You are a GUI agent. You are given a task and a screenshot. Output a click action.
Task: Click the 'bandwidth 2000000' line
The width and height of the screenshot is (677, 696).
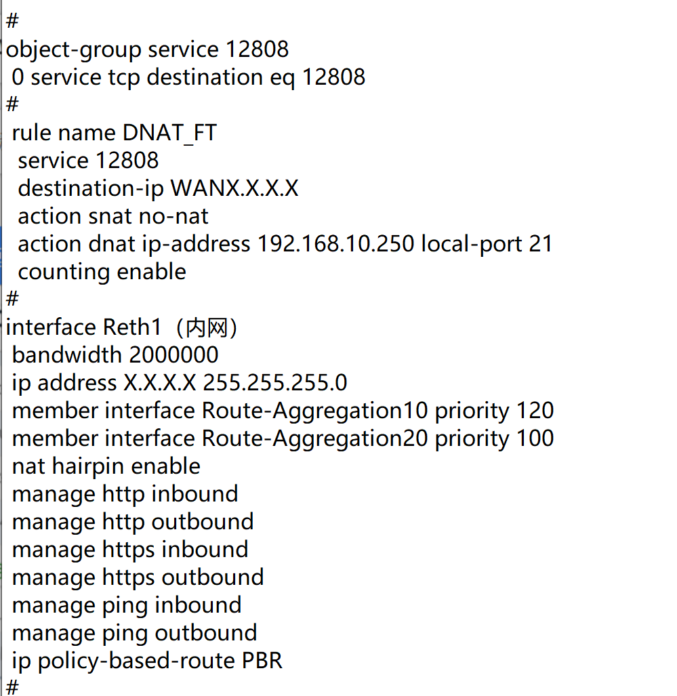(115, 355)
